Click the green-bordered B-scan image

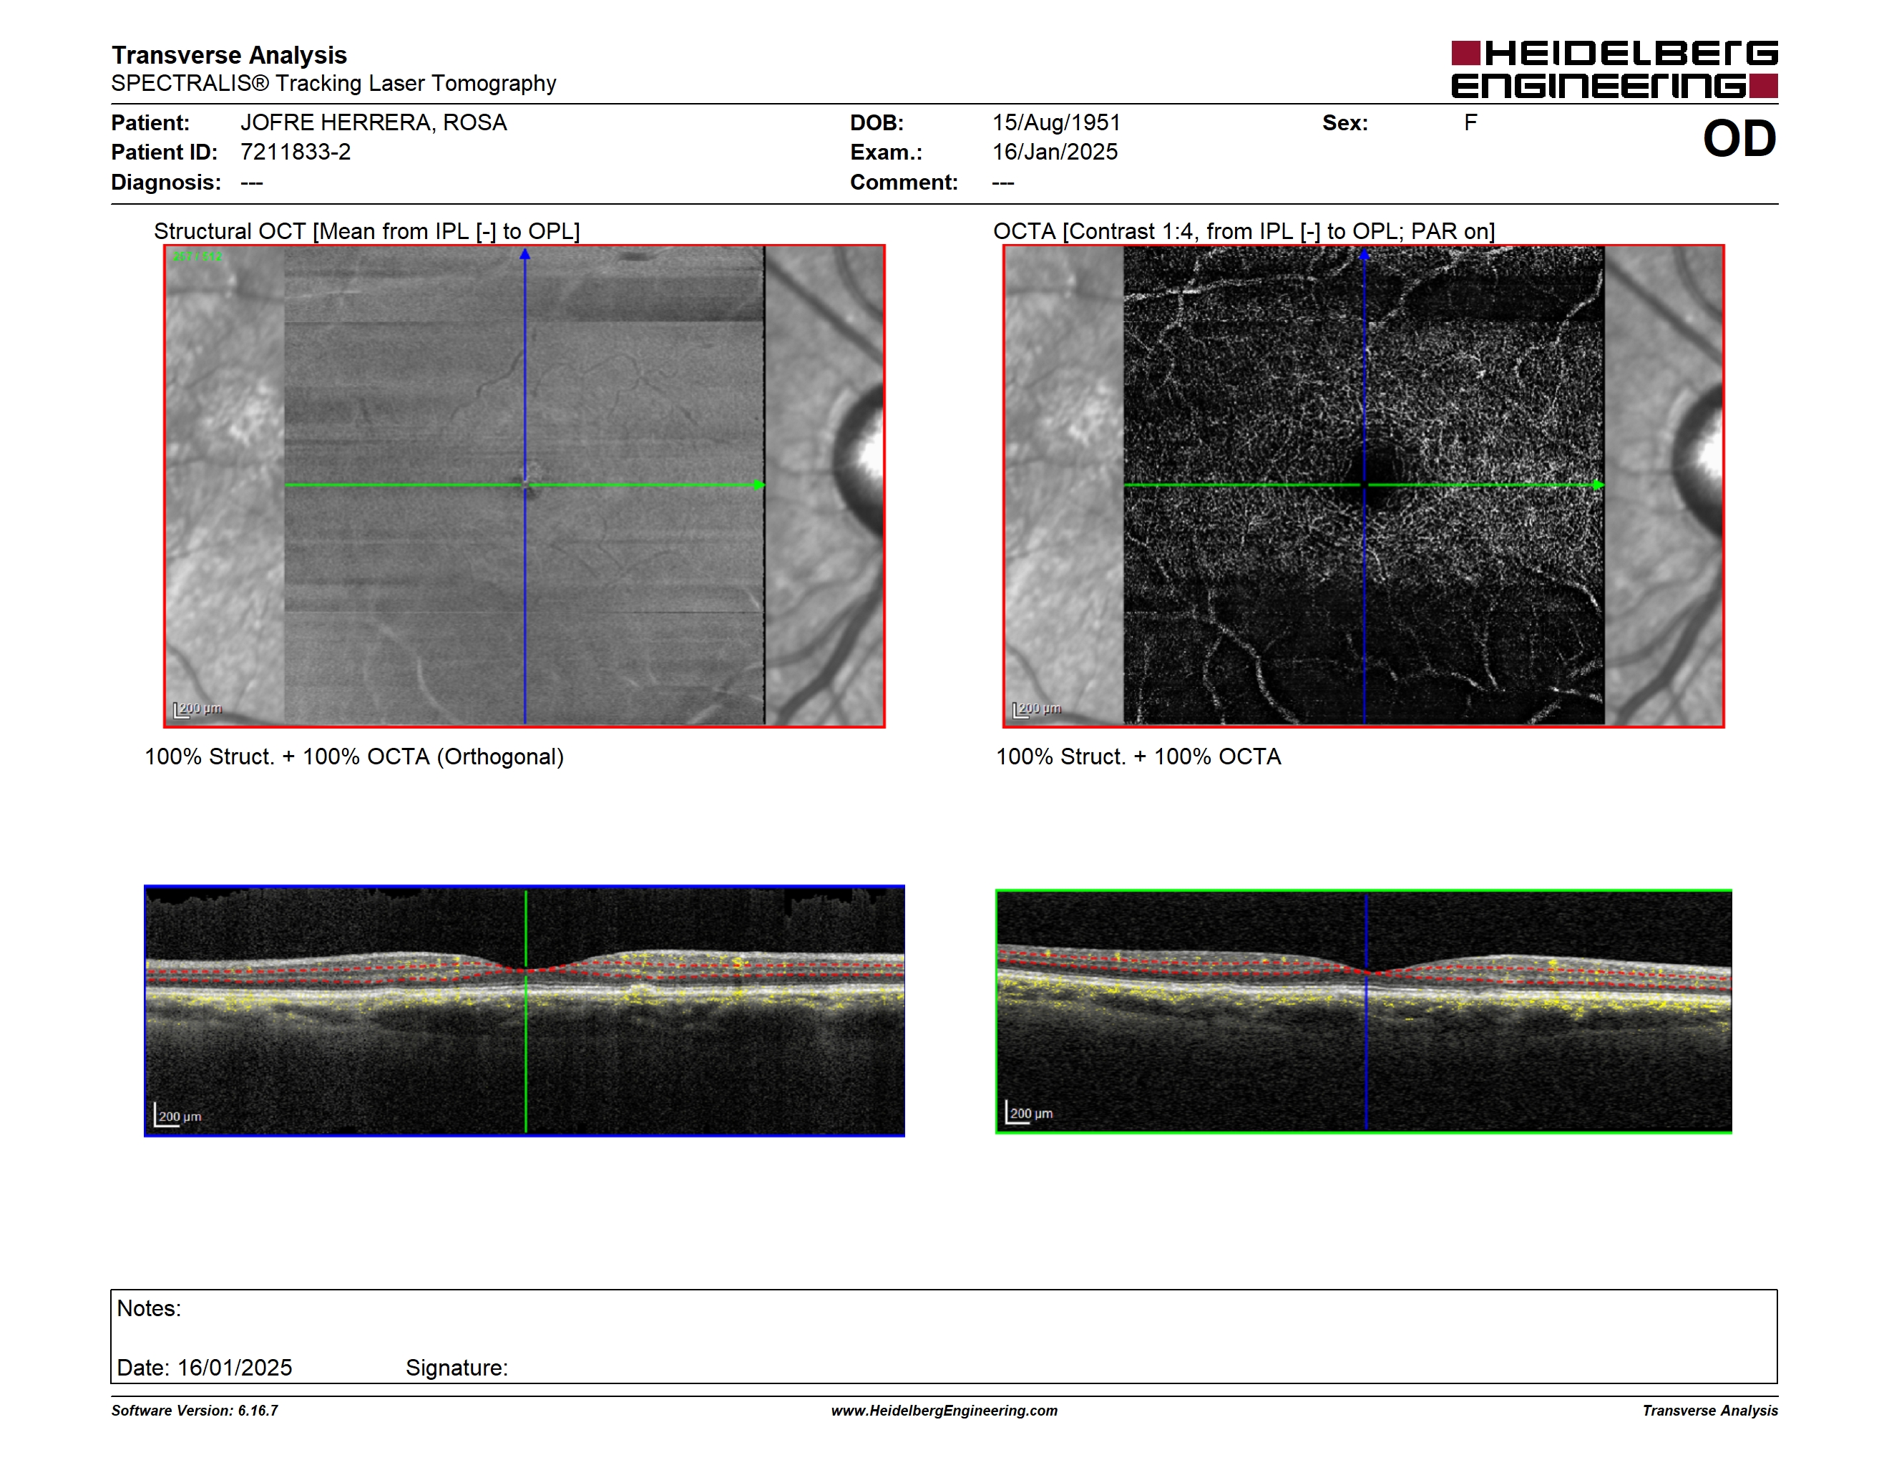tap(1363, 1011)
